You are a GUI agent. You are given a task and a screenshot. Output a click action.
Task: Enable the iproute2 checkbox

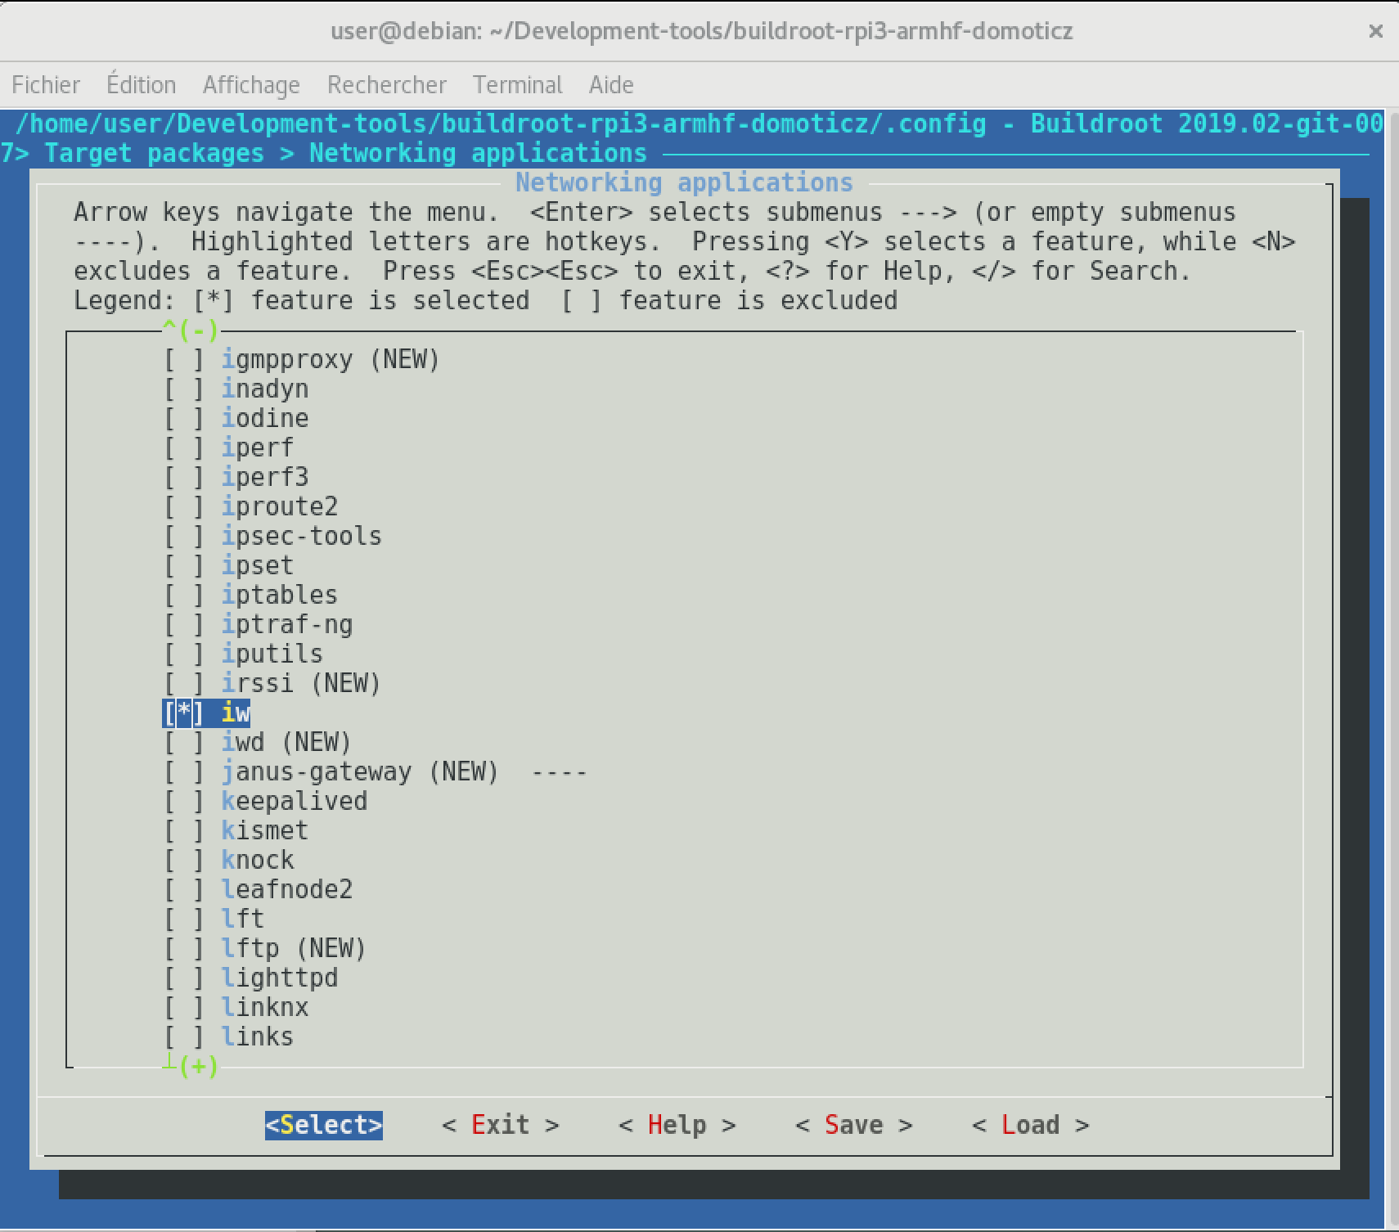click(184, 507)
